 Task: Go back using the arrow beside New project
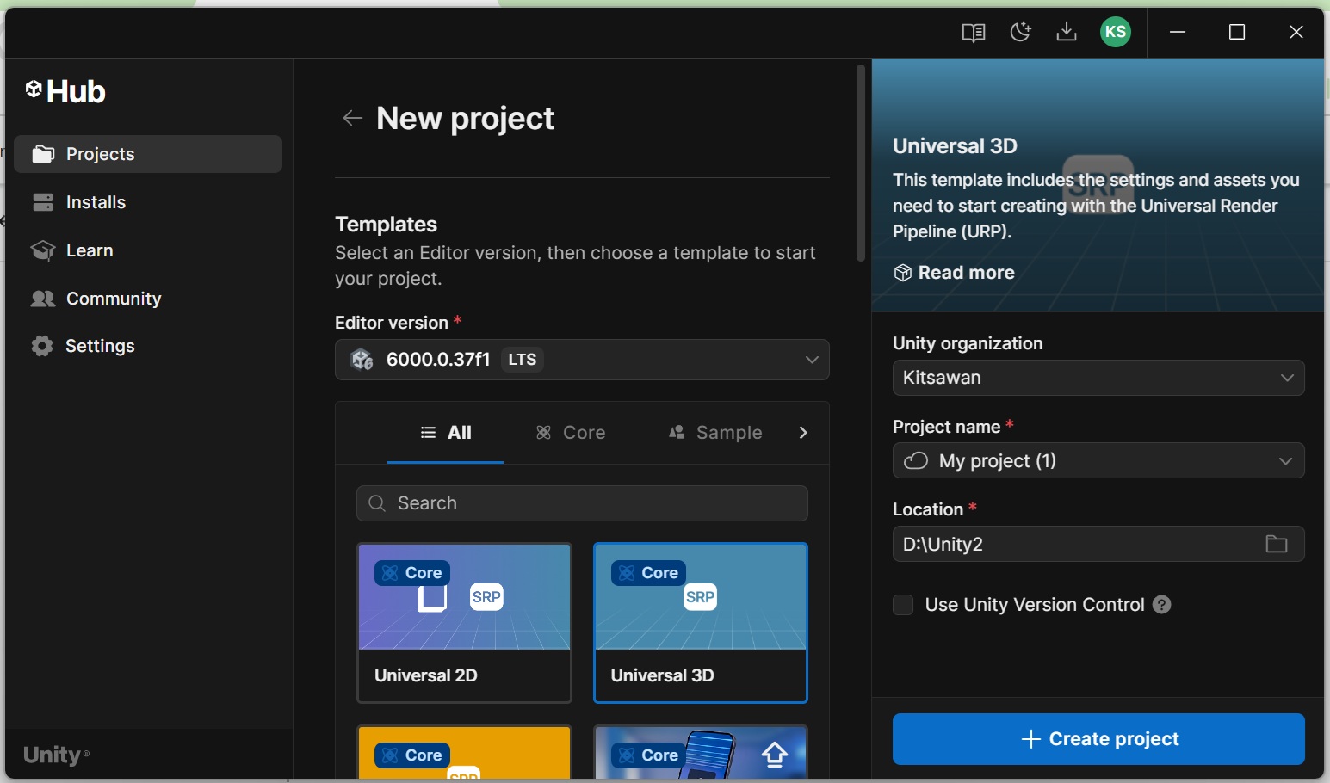(x=352, y=118)
